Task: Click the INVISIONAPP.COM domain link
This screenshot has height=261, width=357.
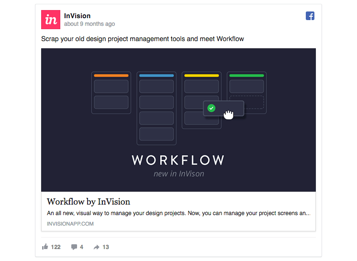Action: click(x=70, y=224)
